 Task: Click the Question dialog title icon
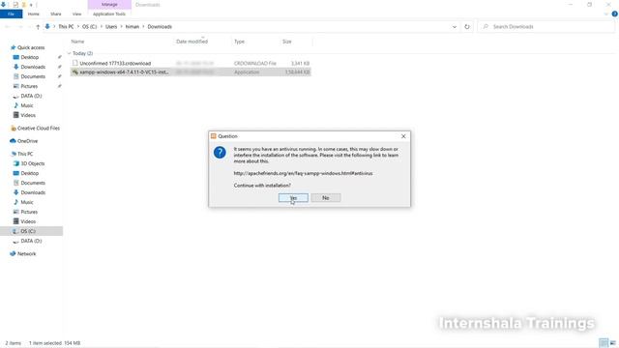point(214,136)
